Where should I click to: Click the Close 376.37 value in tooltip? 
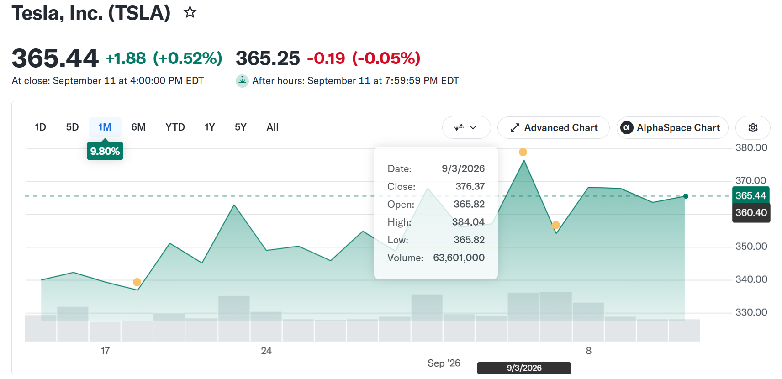click(470, 186)
